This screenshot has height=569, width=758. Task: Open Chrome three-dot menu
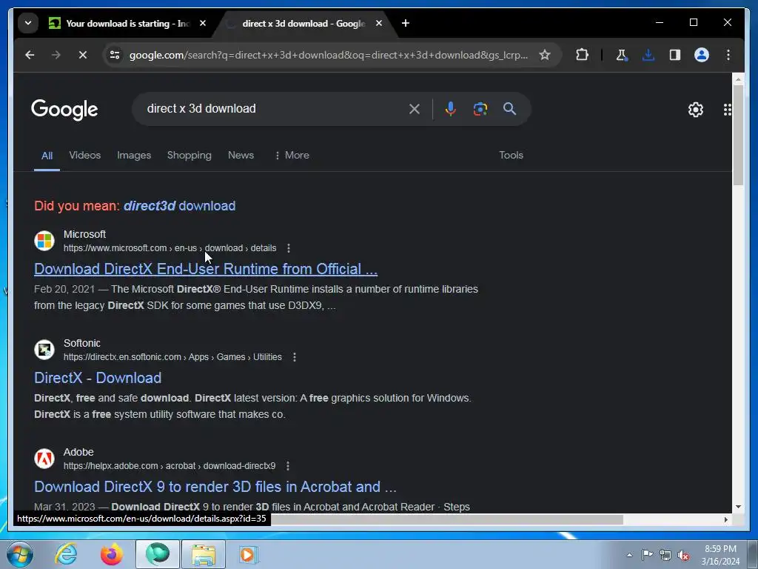(x=728, y=55)
